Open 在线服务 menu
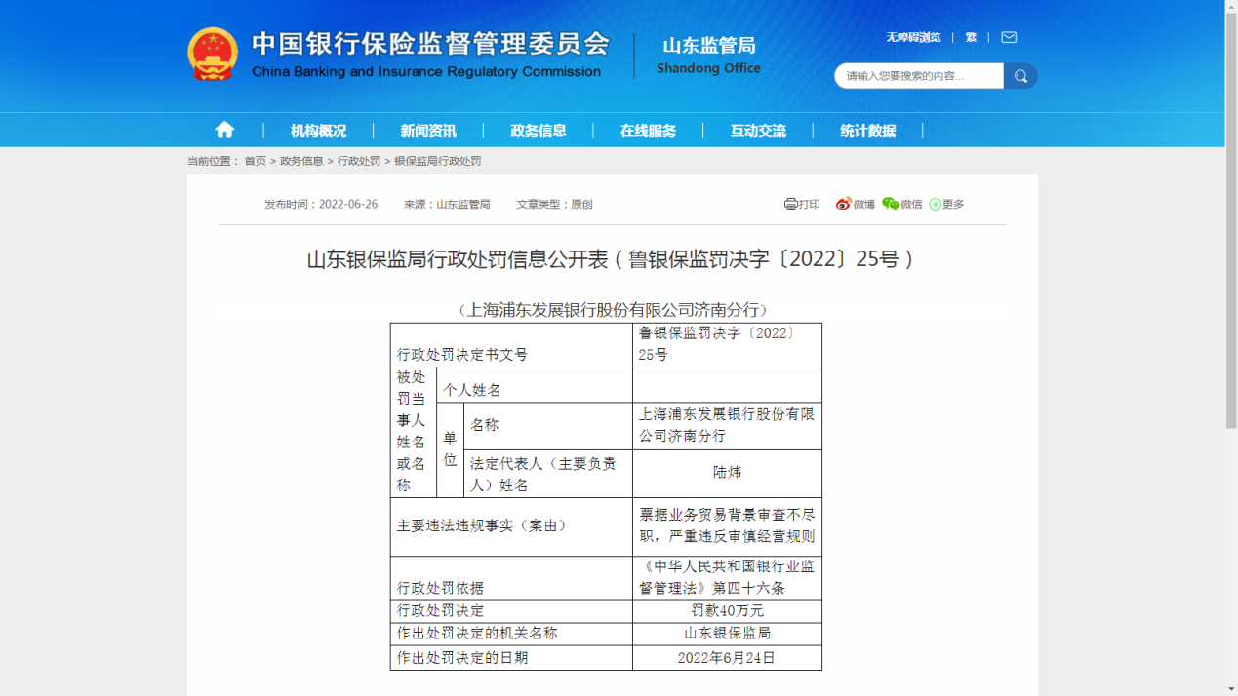The width and height of the screenshot is (1238, 696). (x=648, y=131)
